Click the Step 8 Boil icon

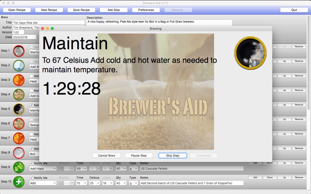[x=19, y=152]
